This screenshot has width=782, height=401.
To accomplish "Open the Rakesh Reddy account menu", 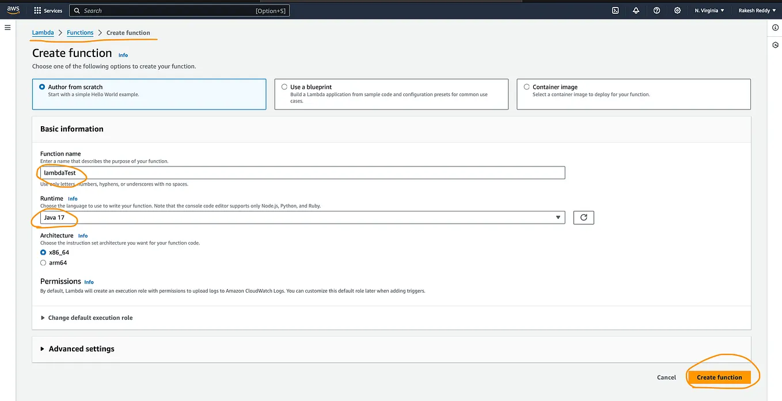I will (756, 10).
